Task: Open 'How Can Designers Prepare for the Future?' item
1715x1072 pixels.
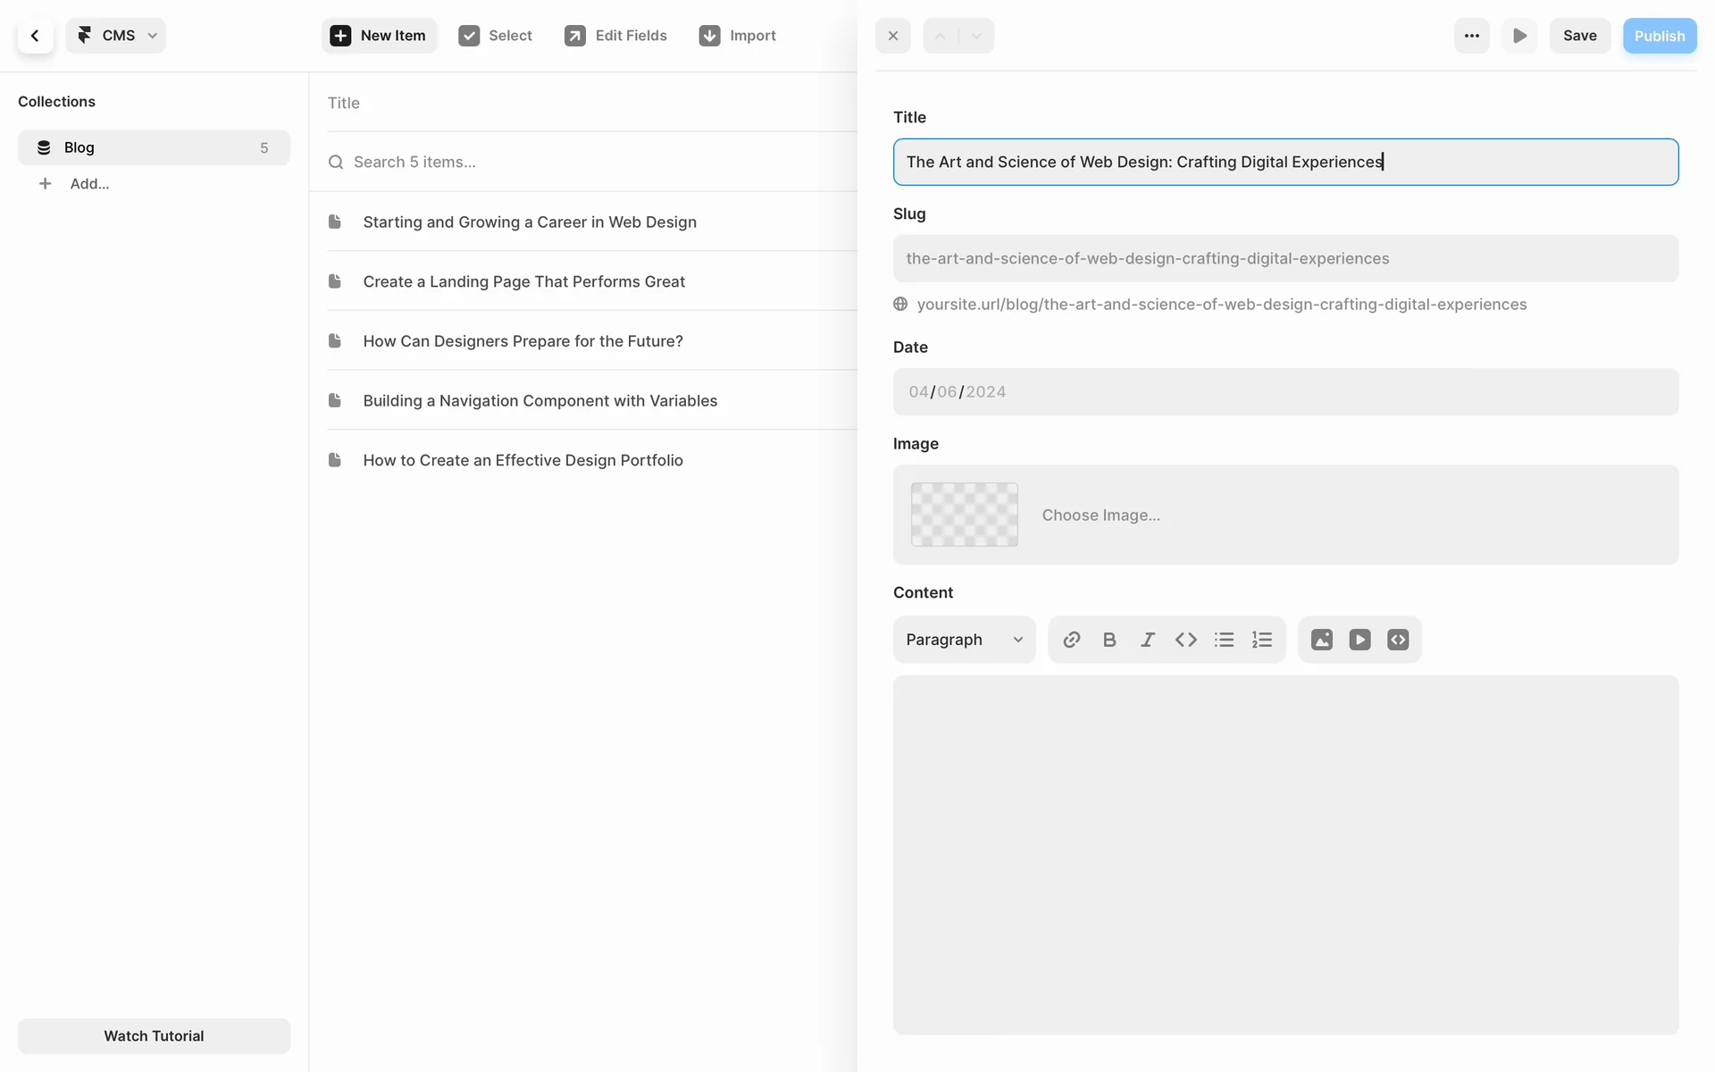Action: (x=523, y=341)
